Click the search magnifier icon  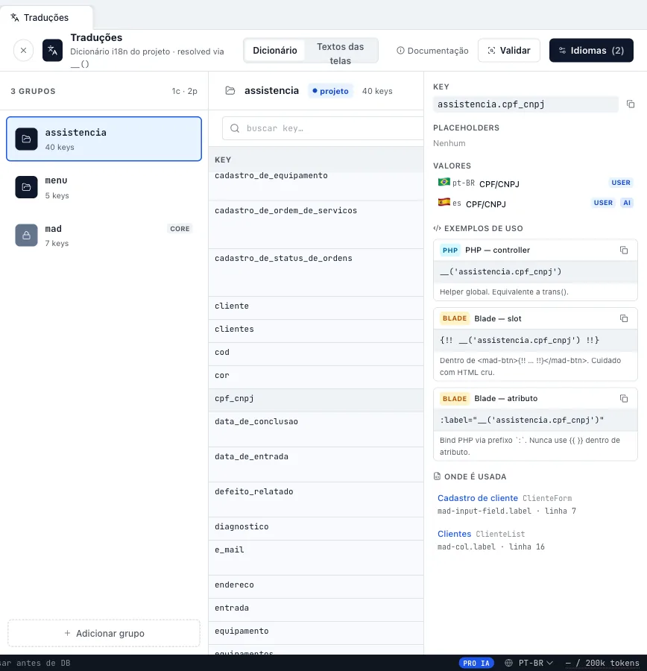[x=235, y=128]
